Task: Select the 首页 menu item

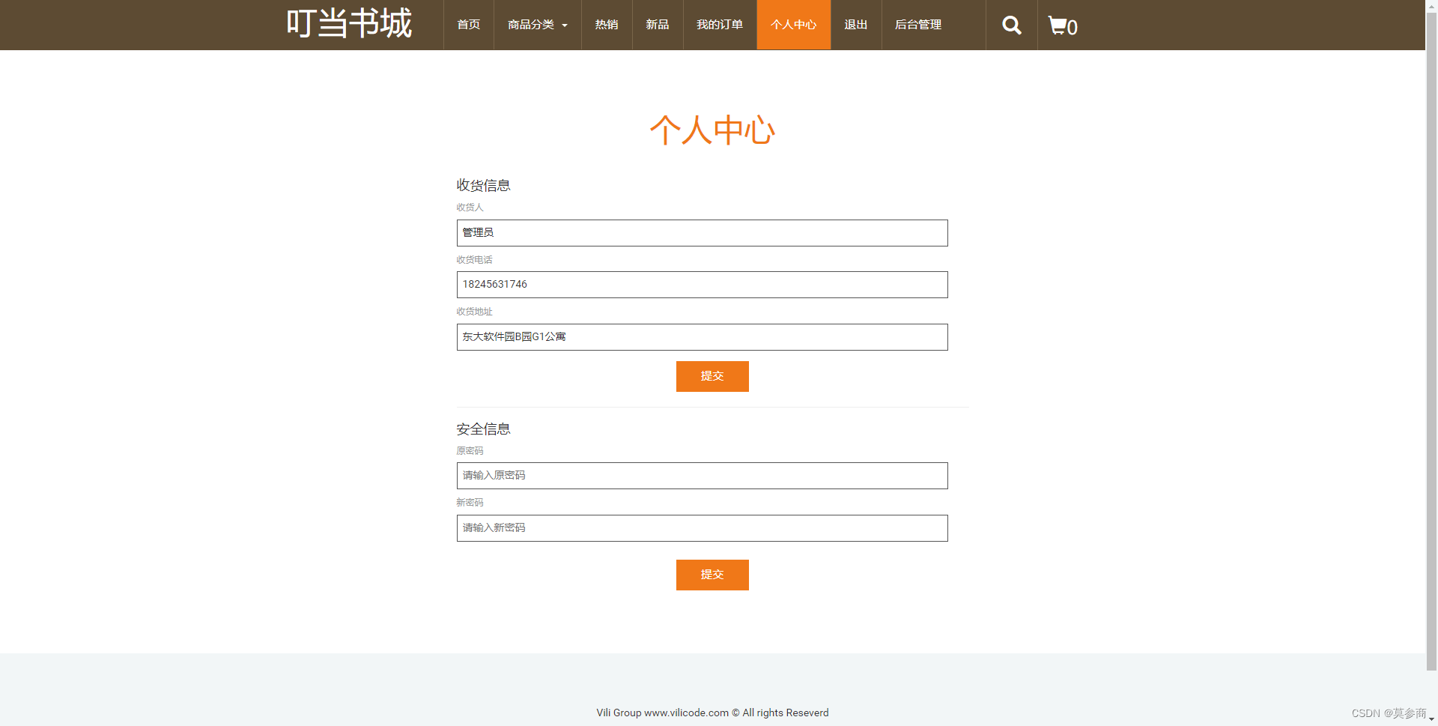Action: click(468, 25)
